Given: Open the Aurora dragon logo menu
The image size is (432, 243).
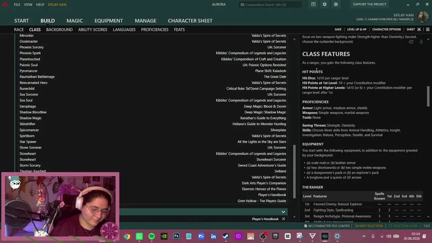Looking at the screenshot, I should [x=5, y=5].
